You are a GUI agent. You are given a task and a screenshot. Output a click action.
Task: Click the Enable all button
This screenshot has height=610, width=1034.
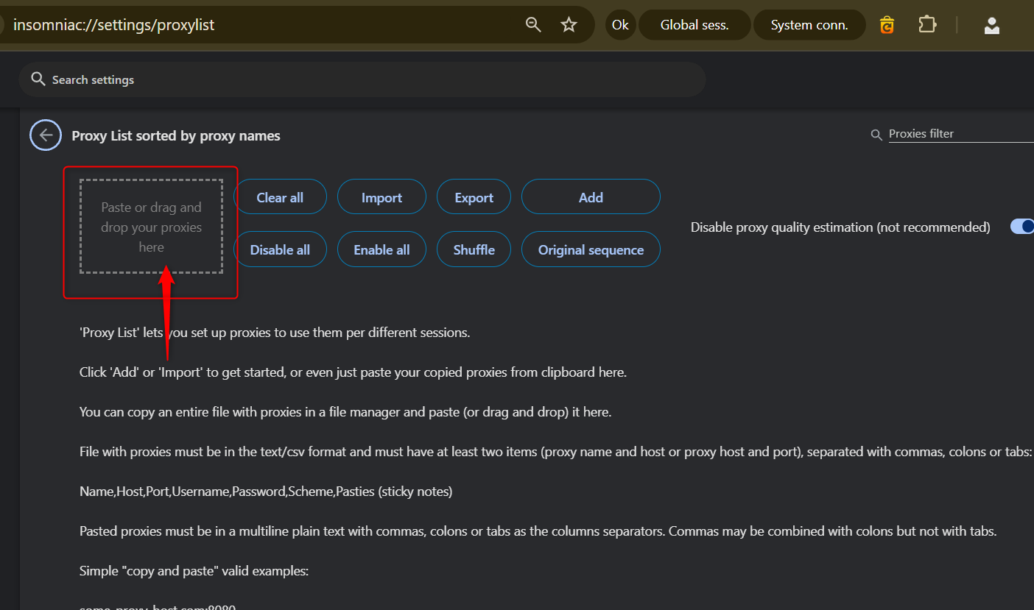click(381, 249)
